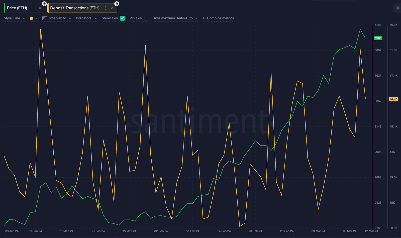Switch to the Deposit Transactions (ETH) tab
This screenshot has height=238, width=401.
75,8
